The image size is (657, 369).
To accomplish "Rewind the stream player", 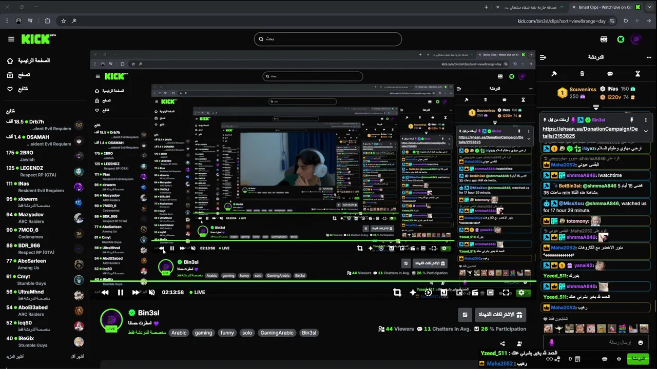I will (x=105, y=293).
